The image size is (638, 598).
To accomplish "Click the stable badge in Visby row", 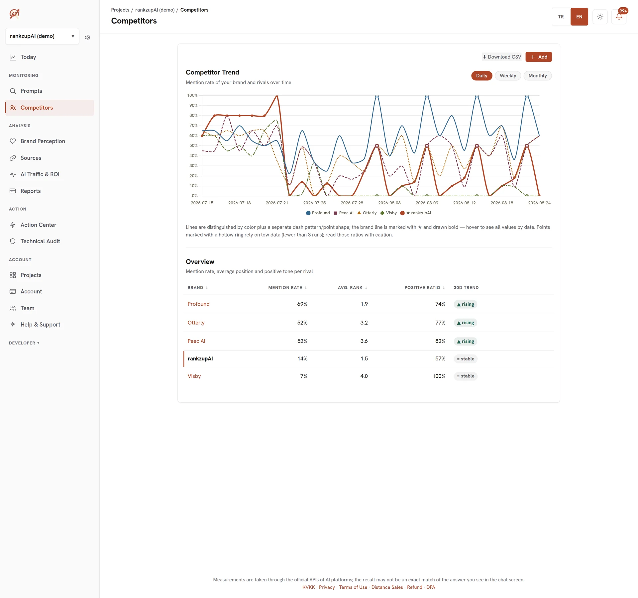I will 466,376.
